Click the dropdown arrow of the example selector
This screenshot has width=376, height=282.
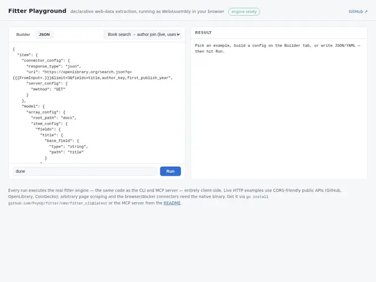pyautogui.click(x=178, y=35)
